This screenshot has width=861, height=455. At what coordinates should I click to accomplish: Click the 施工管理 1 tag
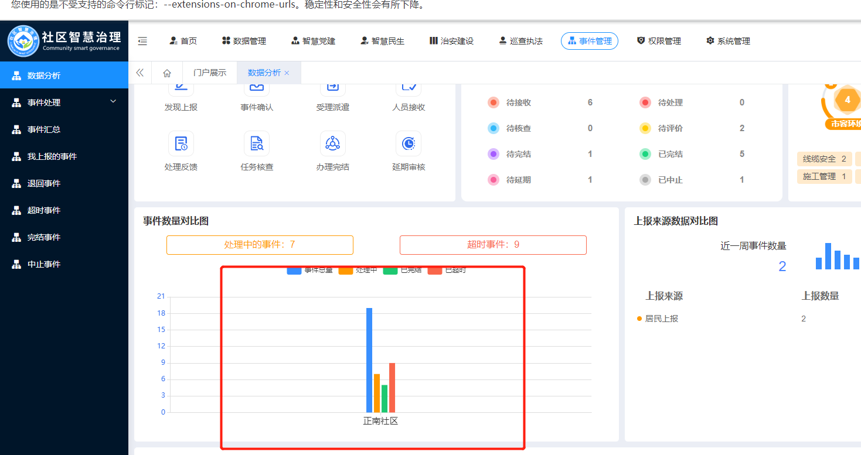coord(824,176)
